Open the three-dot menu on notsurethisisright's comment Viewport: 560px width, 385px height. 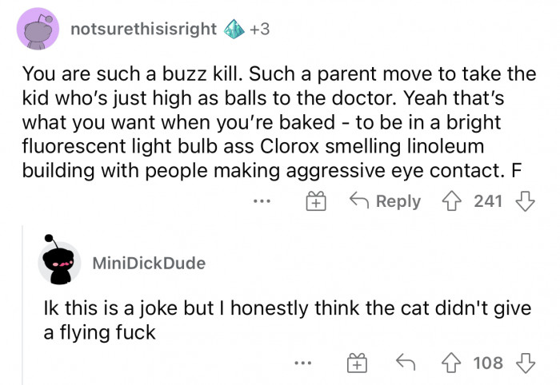point(261,202)
